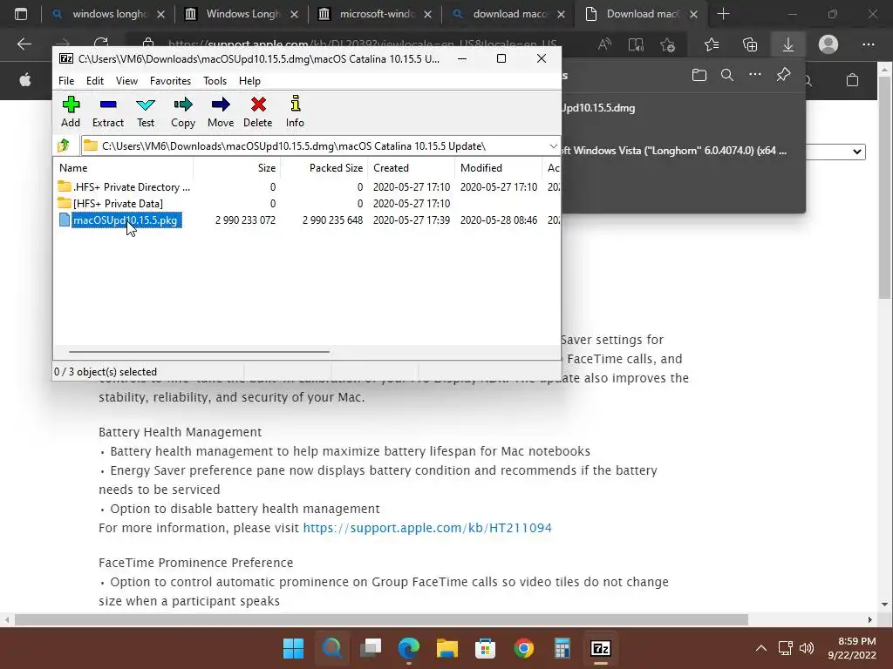Viewport: 893px width, 669px height.
Task: Open the 7-Zip File menu
Action: pos(66,81)
